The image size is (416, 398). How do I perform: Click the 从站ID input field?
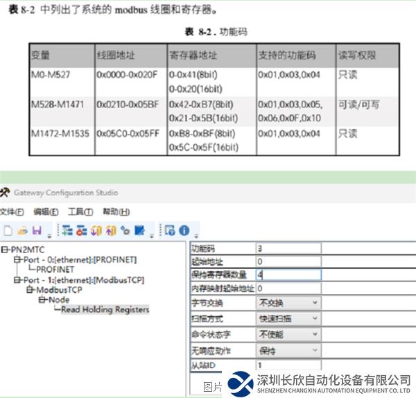pyautogui.click(x=288, y=365)
